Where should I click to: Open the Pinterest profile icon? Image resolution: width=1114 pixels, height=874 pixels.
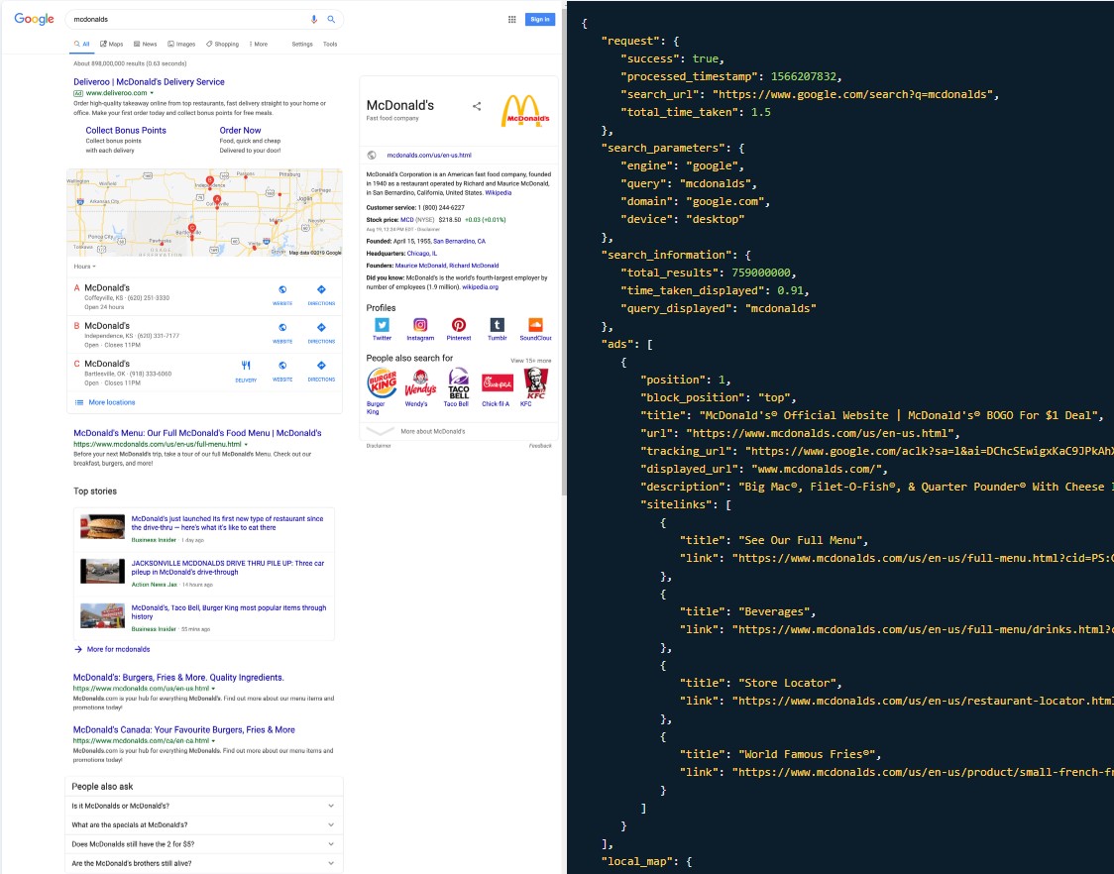[459, 325]
